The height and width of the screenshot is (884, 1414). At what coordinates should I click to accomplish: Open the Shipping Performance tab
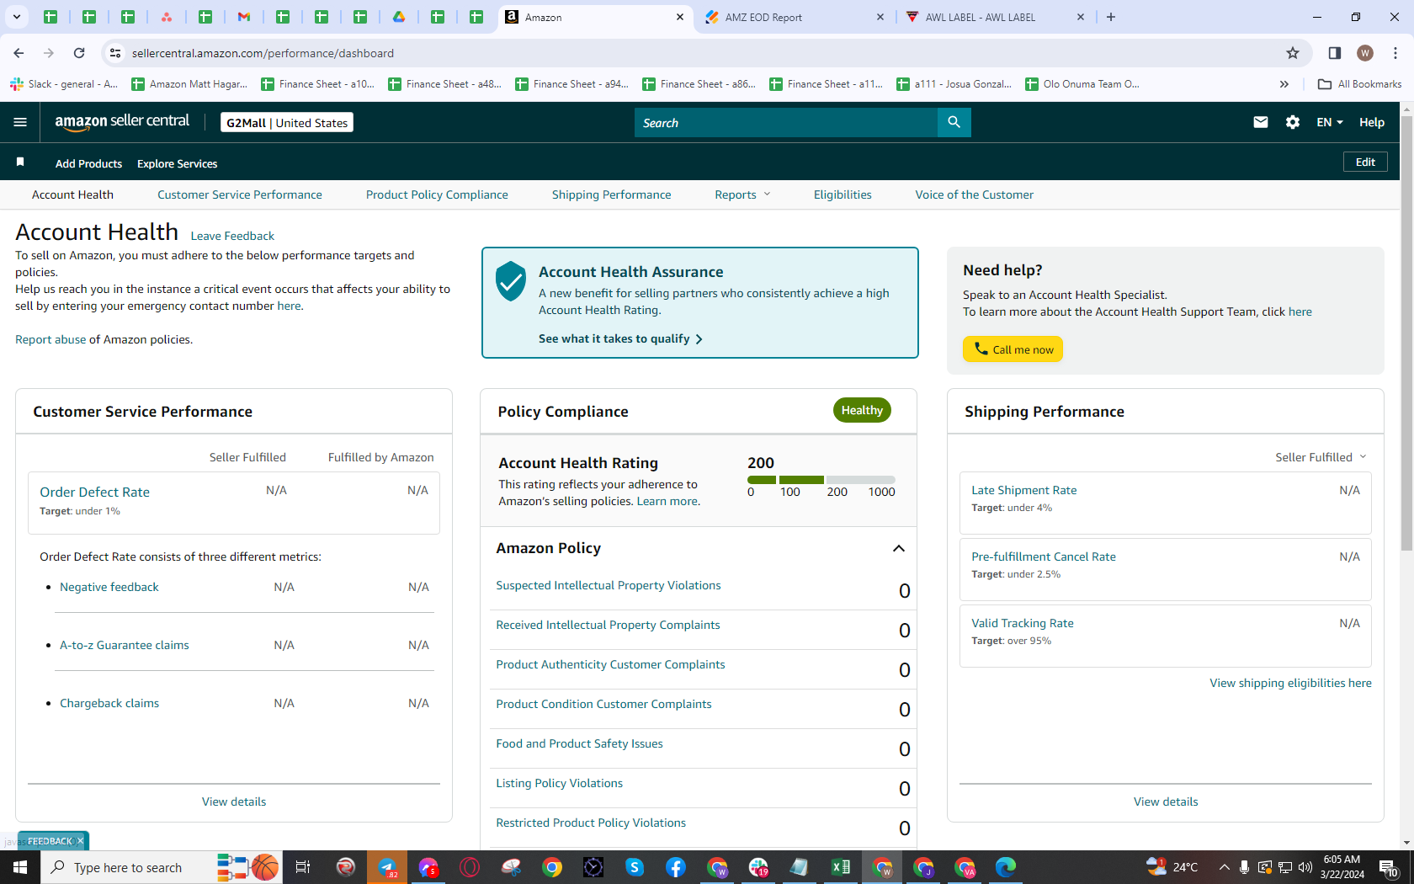612,194
